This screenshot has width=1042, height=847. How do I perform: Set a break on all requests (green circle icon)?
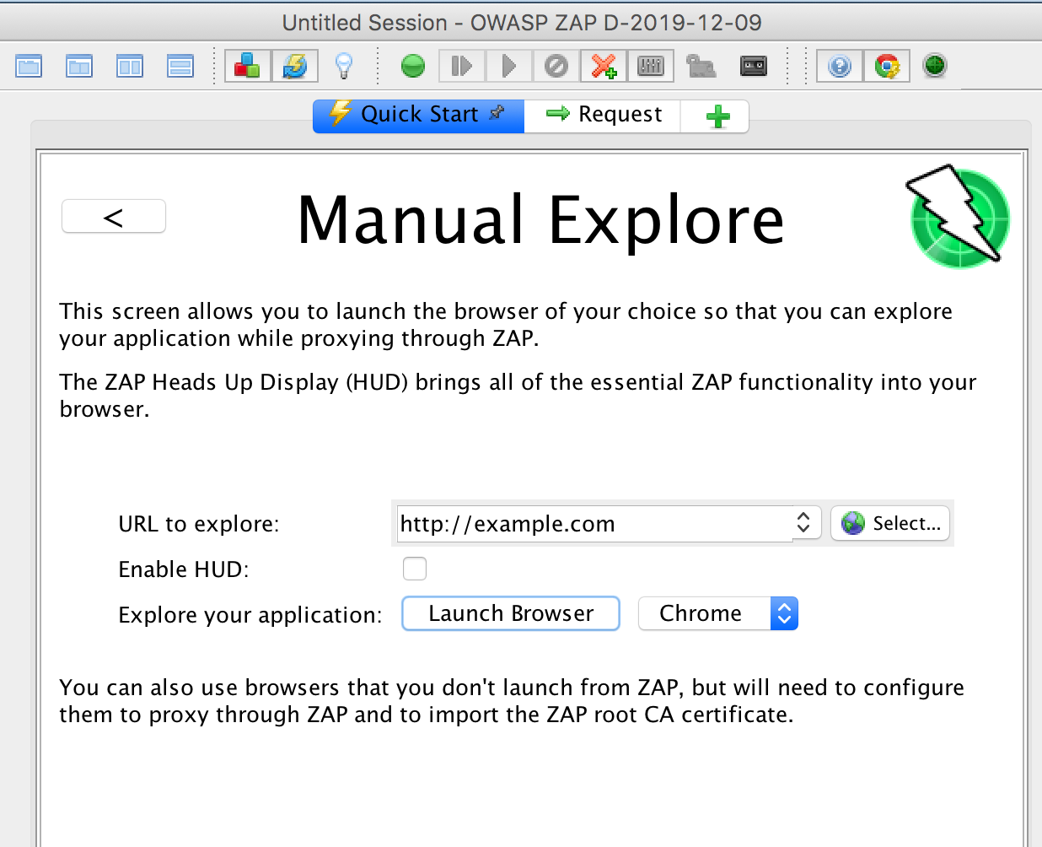(x=413, y=65)
